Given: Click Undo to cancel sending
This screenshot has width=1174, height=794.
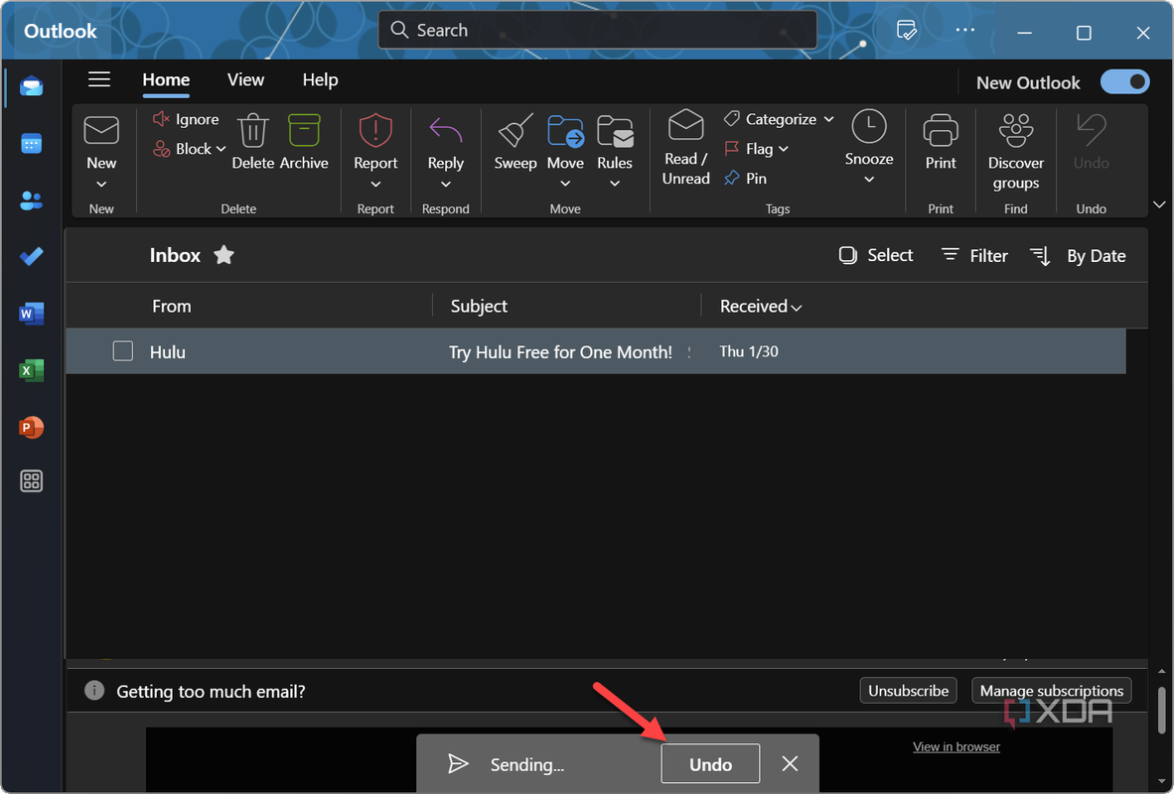Looking at the screenshot, I should 710,764.
